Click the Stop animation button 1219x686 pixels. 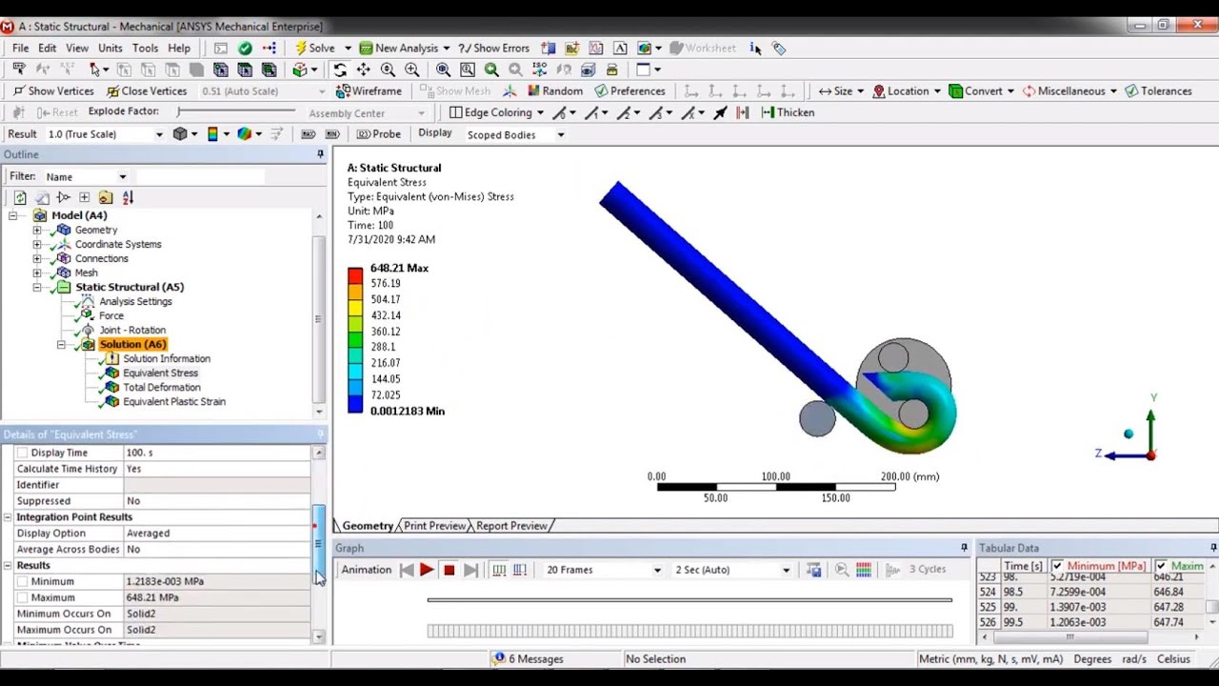point(449,570)
